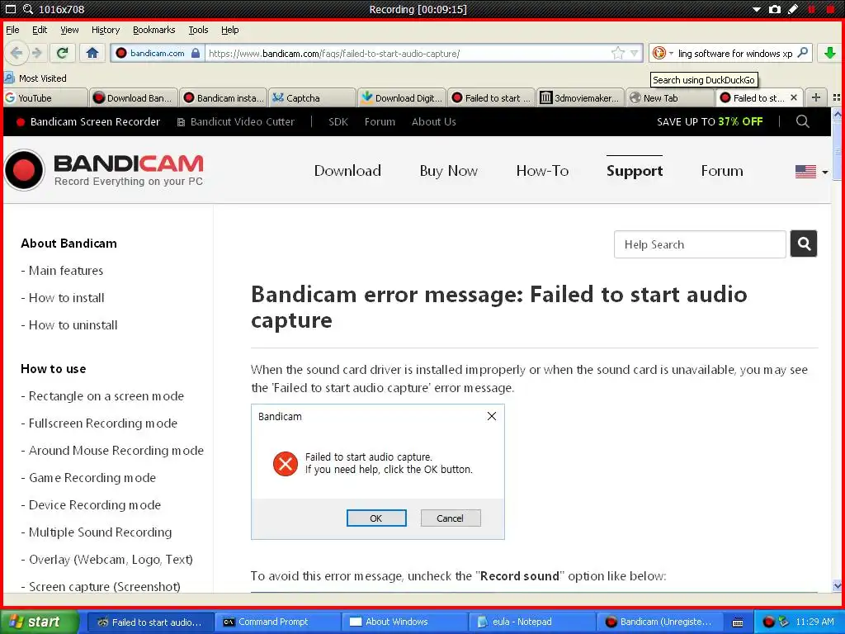845x634 pixels.
Task: Open the Support navigation item
Action: point(635,171)
